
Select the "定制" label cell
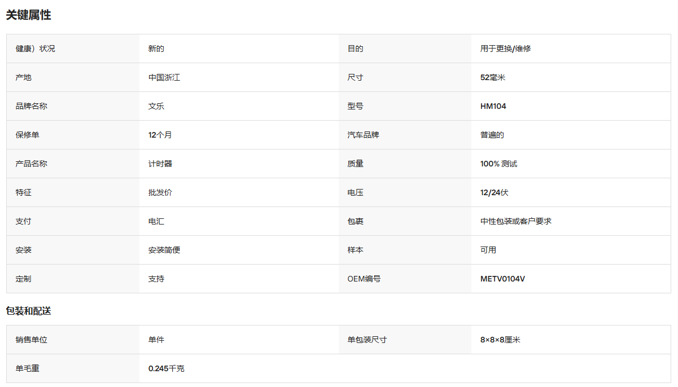click(x=73, y=279)
